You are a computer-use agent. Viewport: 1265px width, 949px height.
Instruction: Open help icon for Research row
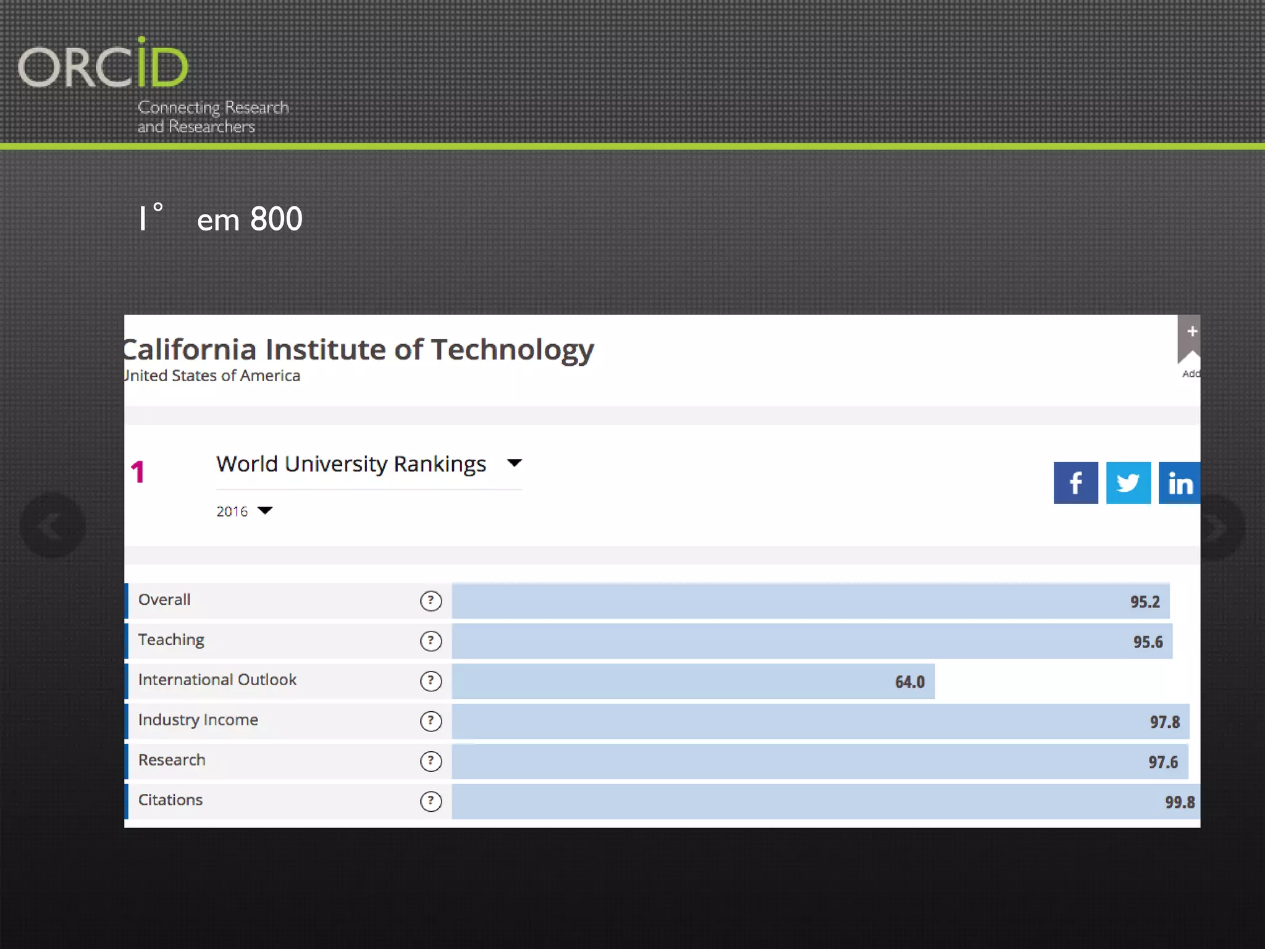pos(431,761)
